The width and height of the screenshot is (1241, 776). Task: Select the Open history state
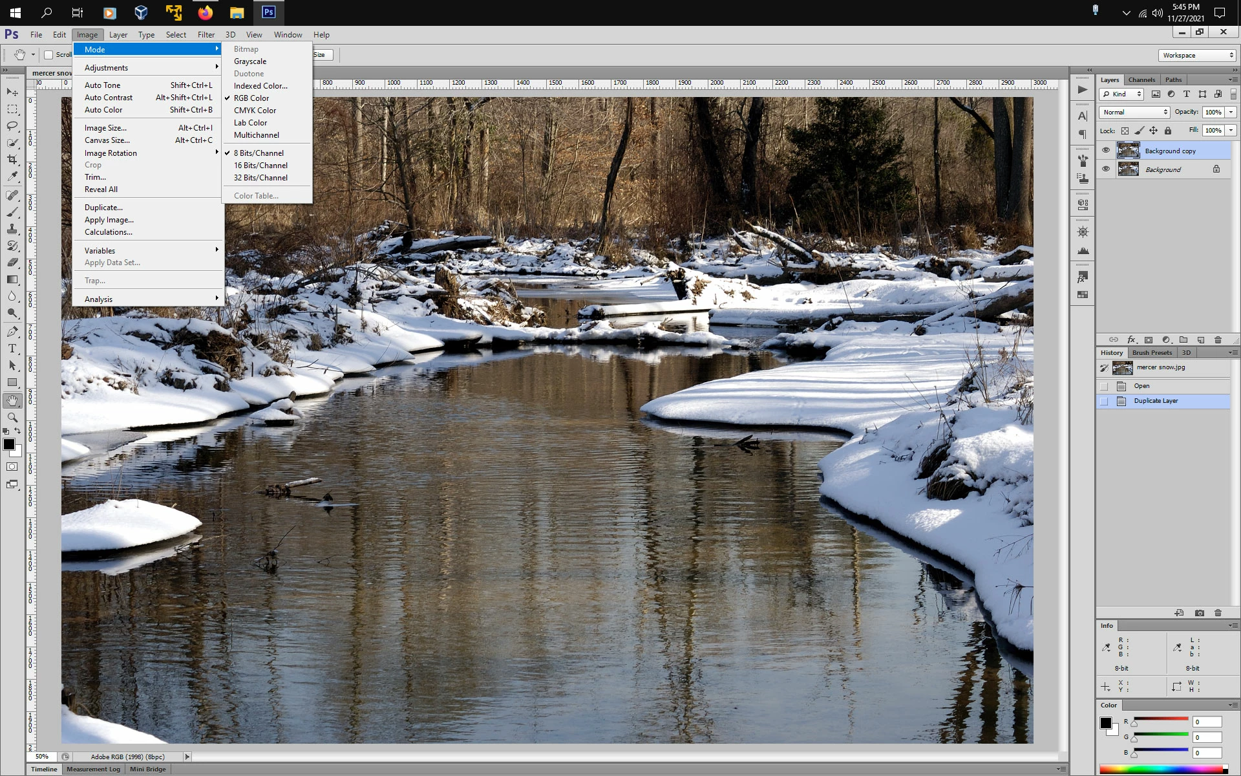(1141, 386)
